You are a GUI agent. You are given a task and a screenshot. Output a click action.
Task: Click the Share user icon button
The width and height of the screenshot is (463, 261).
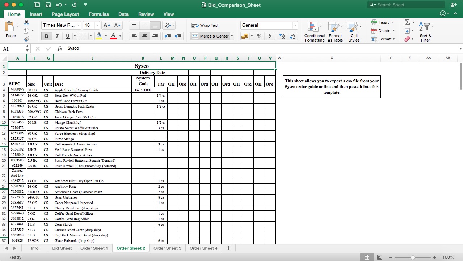click(453, 5)
